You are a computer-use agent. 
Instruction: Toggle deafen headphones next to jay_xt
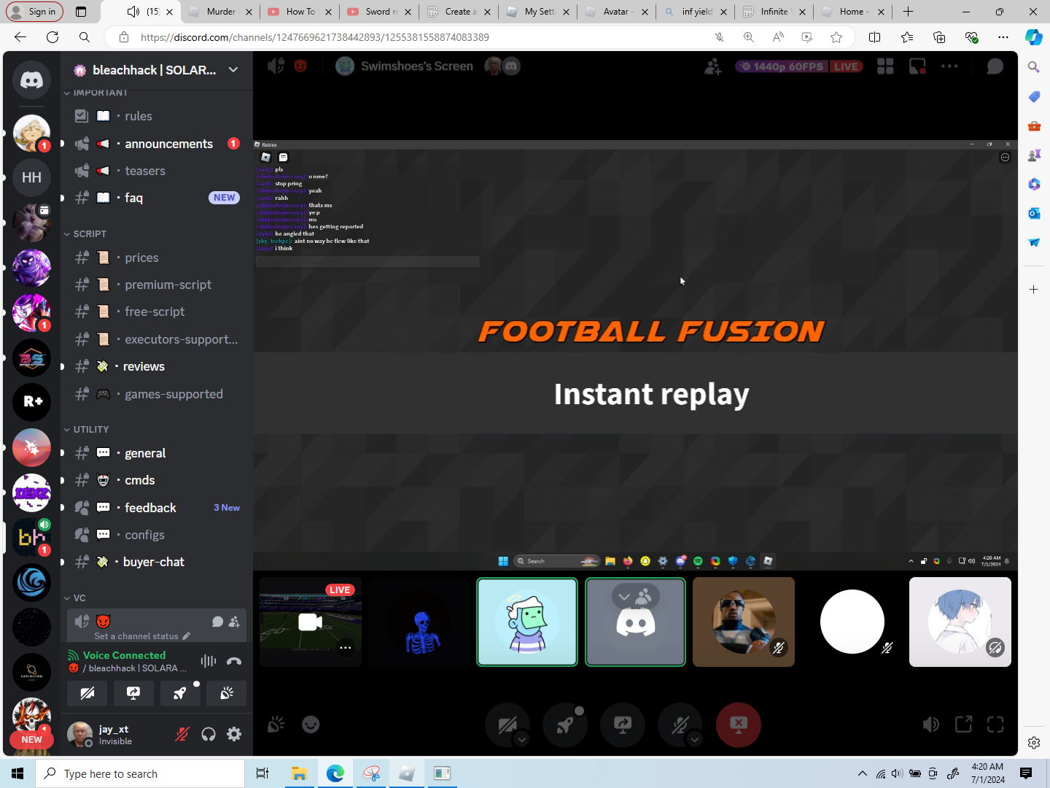[209, 734]
